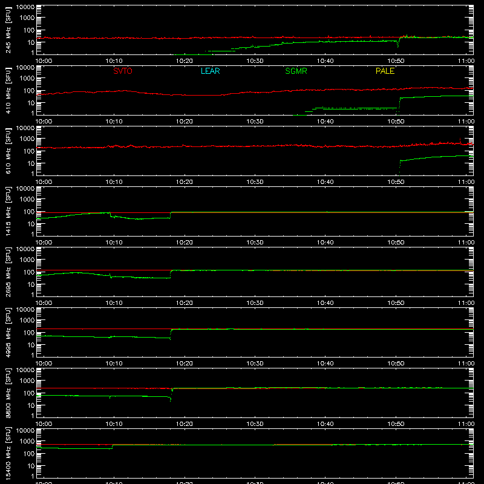Click 10:50 time label under 410 MHz plot
The image size is (484, 484).
(x=396, y=122)
